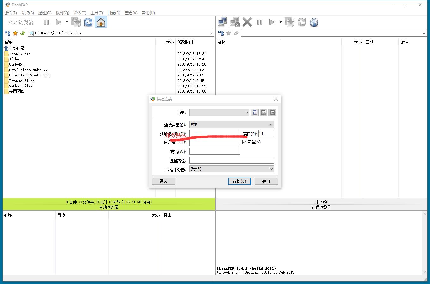This screenshot has height=284, width=430.
Task: Select the Corel VideoStudio Pro folder
Action: [27, 75]
